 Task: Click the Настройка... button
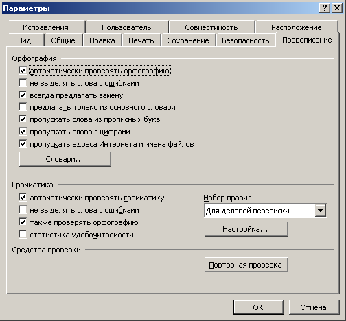click(246, 229)
